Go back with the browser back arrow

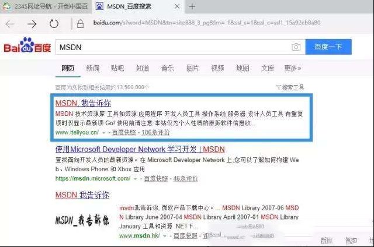[x=10, y=24]
